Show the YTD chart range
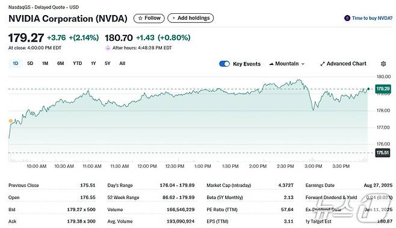Image resolution: width=396 pixels, height=228 pixels. point(77,63)
